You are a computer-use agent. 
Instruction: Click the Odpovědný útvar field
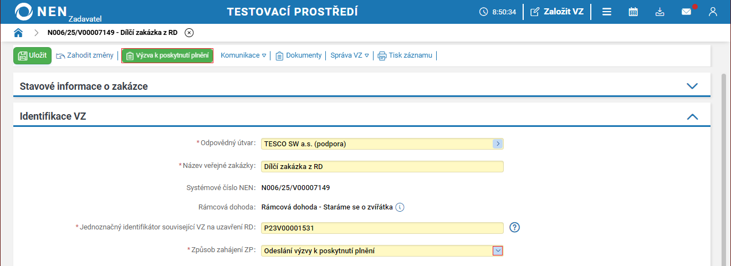(382, 144)
